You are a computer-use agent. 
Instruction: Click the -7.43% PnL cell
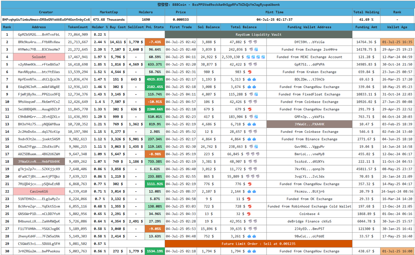point(155,42)
